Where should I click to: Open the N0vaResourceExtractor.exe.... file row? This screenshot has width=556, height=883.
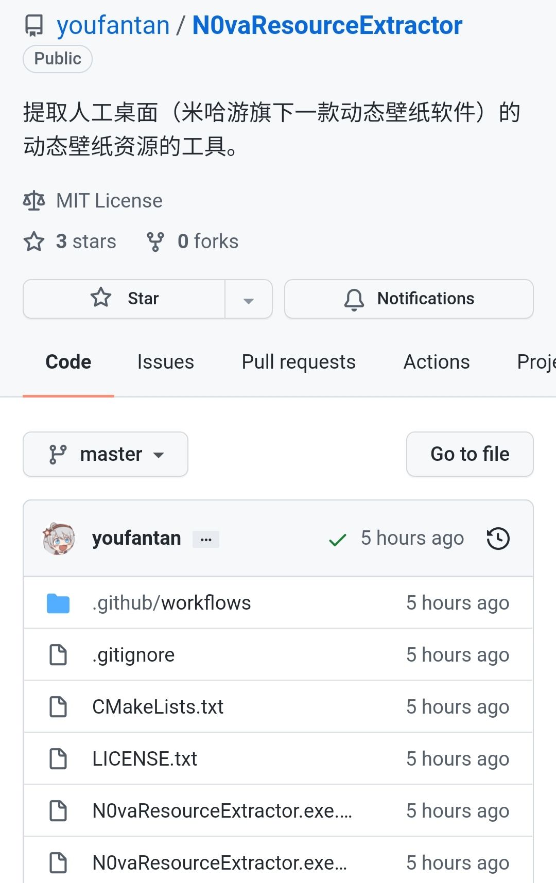(278, 811)
